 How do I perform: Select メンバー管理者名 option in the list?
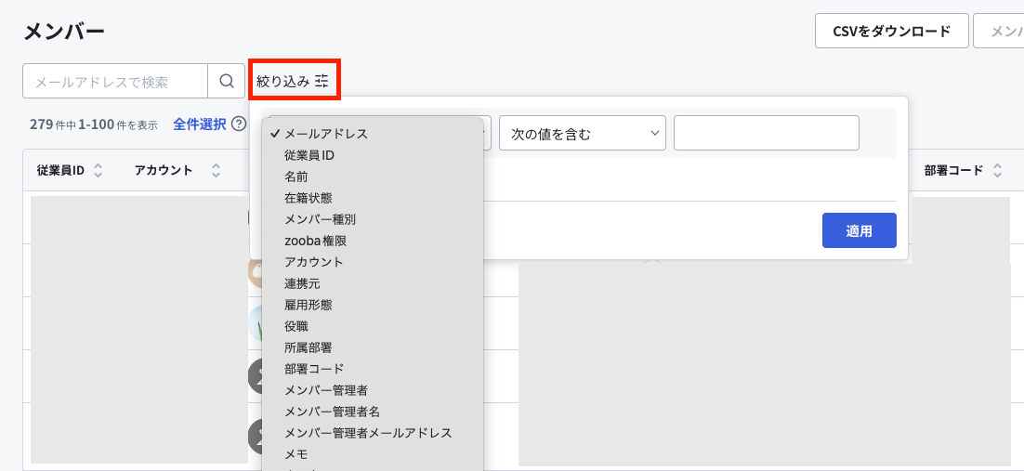click(373, 412)
